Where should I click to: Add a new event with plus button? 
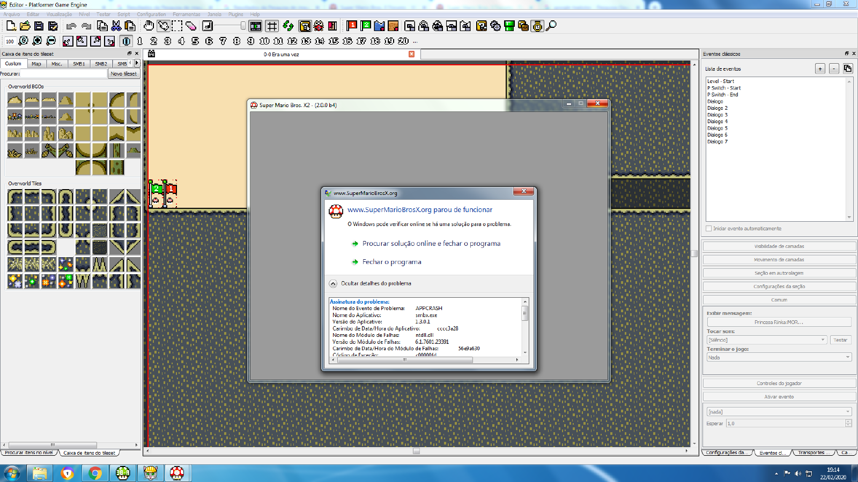click(820, 69)
